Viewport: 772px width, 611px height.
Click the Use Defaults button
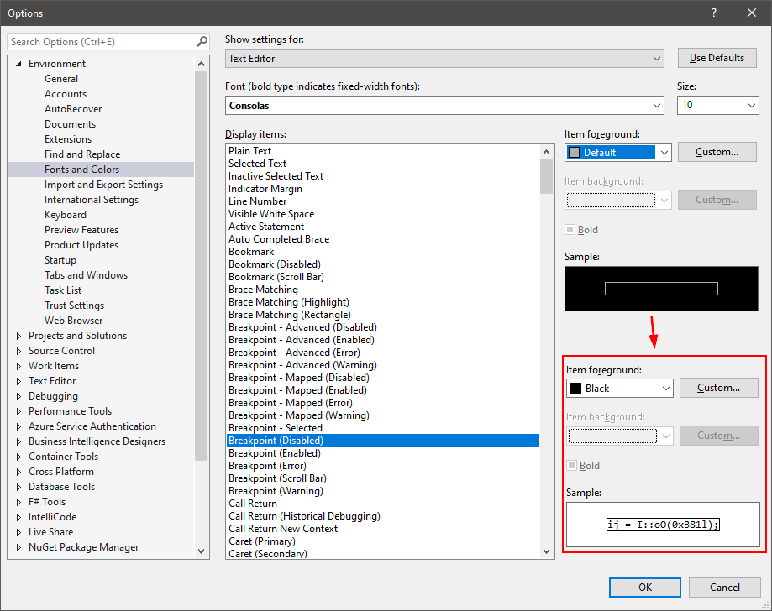click(717, 58)
